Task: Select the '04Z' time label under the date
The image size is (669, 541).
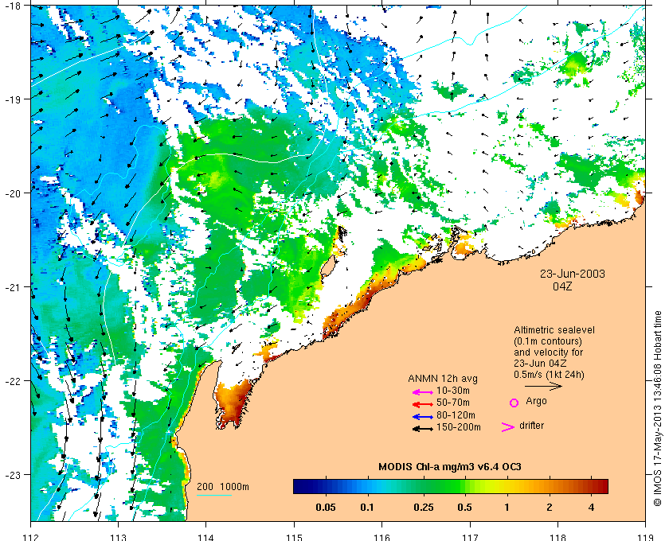Action: 562,286
